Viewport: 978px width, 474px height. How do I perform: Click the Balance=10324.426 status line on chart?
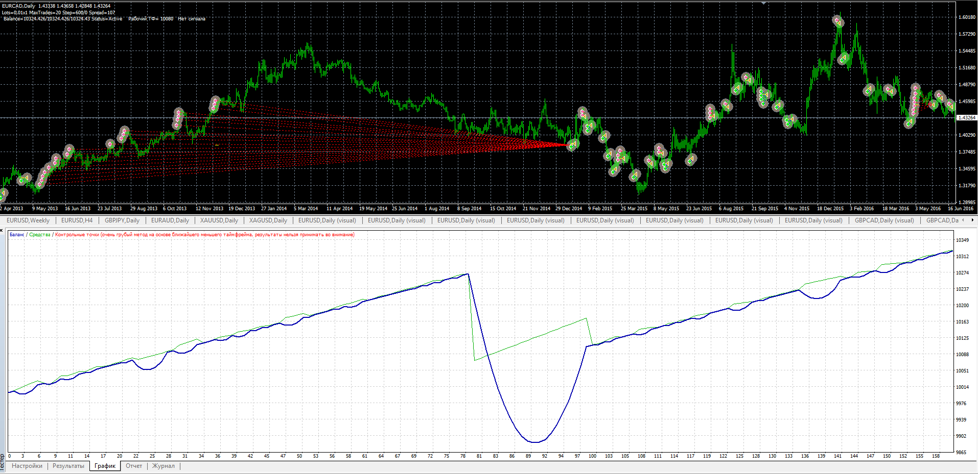click(63, 19)
